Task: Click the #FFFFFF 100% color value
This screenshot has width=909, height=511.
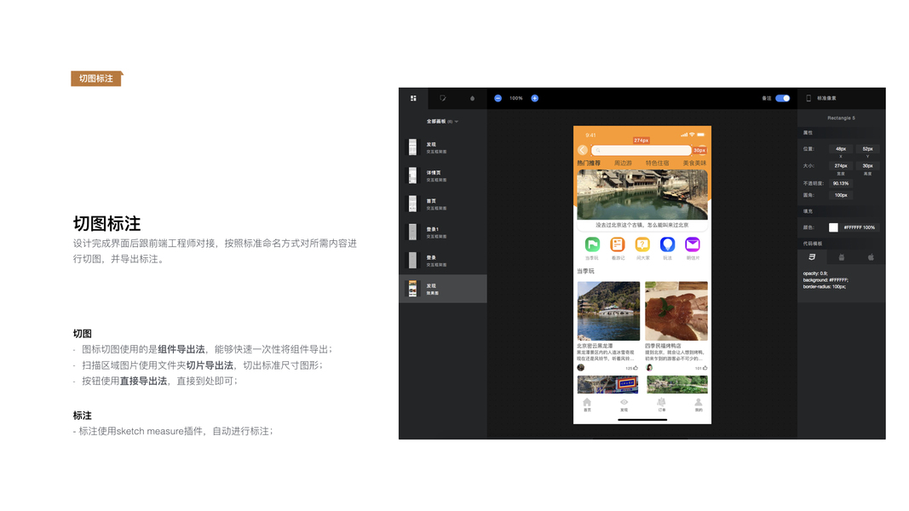Action: click(859, 227)
